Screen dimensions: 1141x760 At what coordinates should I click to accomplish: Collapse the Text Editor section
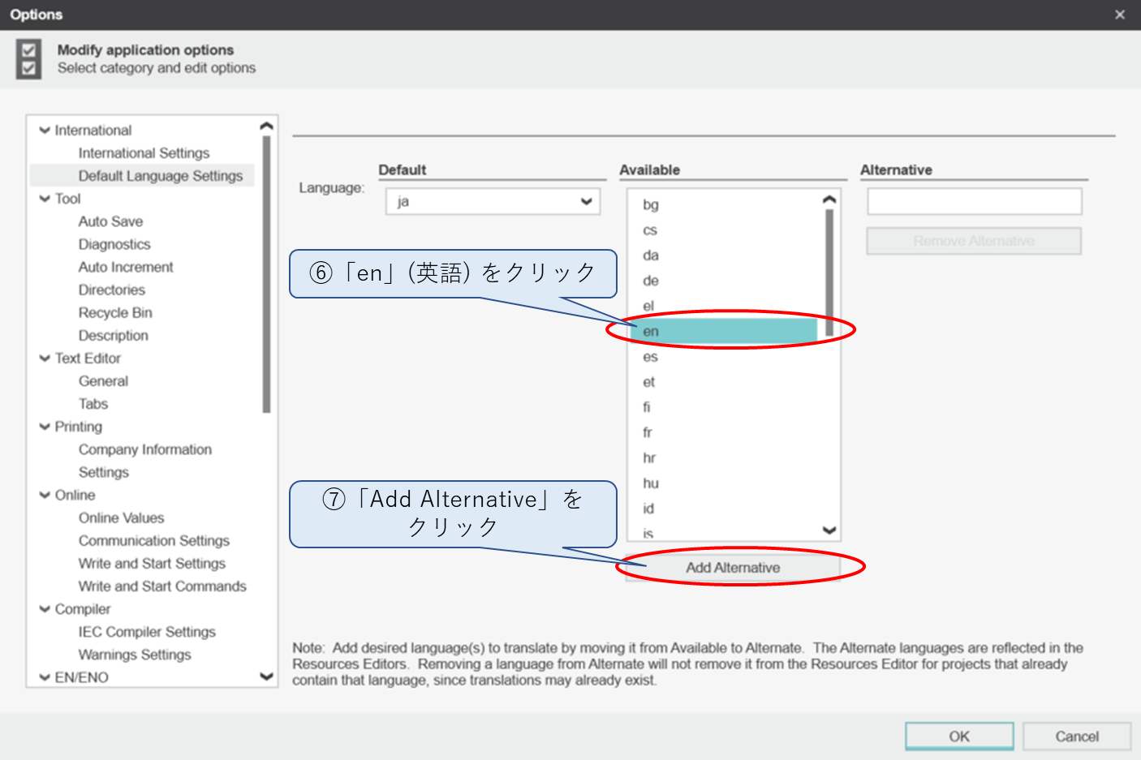click(x=46, y=358)
